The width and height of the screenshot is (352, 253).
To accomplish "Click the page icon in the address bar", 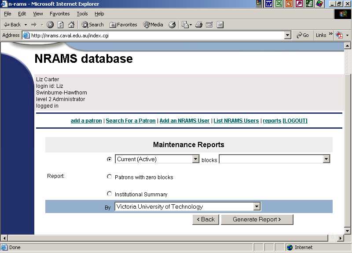I will tap(26, 36).
